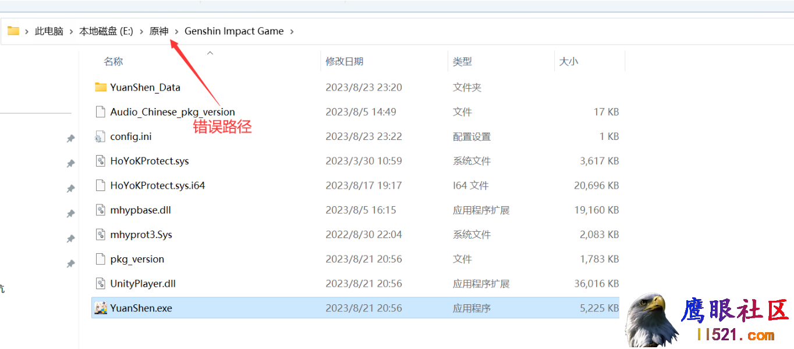Screen dimensions: 794x349
Task: Click the HoYoKProtect.sys file icon
Action: 101,161
